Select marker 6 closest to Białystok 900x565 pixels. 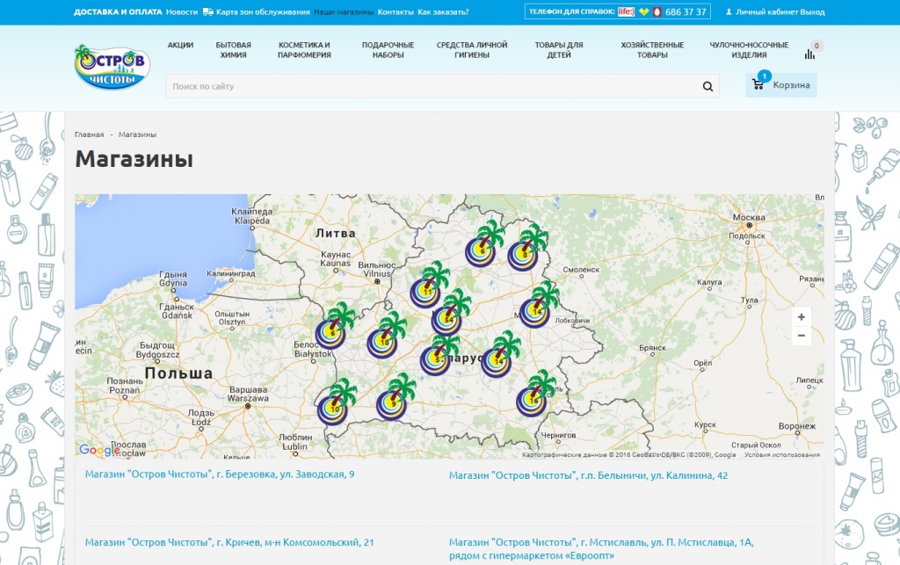[334, 328]
